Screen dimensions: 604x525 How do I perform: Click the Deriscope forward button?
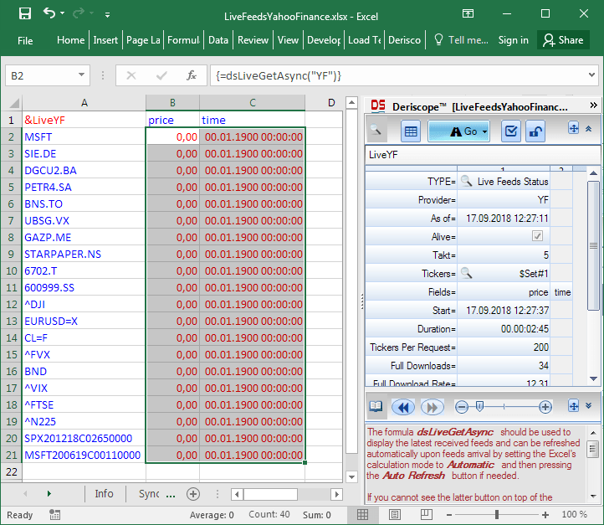[433, 407]
